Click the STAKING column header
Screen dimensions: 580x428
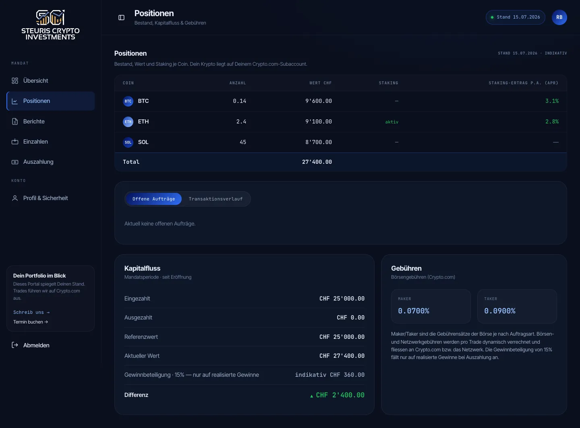[x=389, y=83]
